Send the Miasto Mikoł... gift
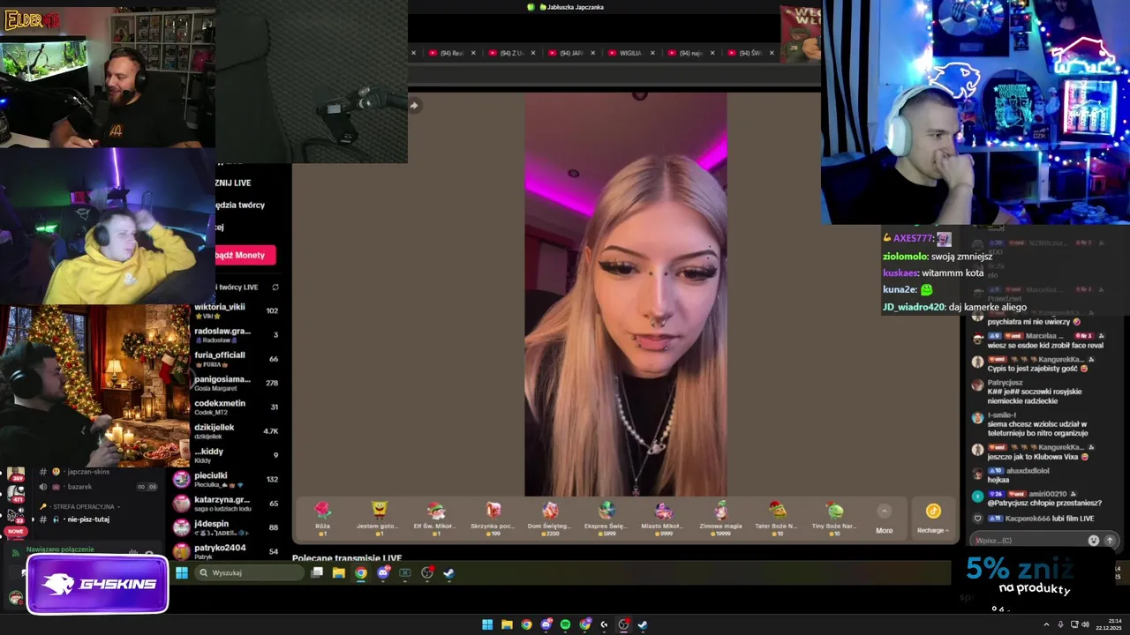 point(663,518)
